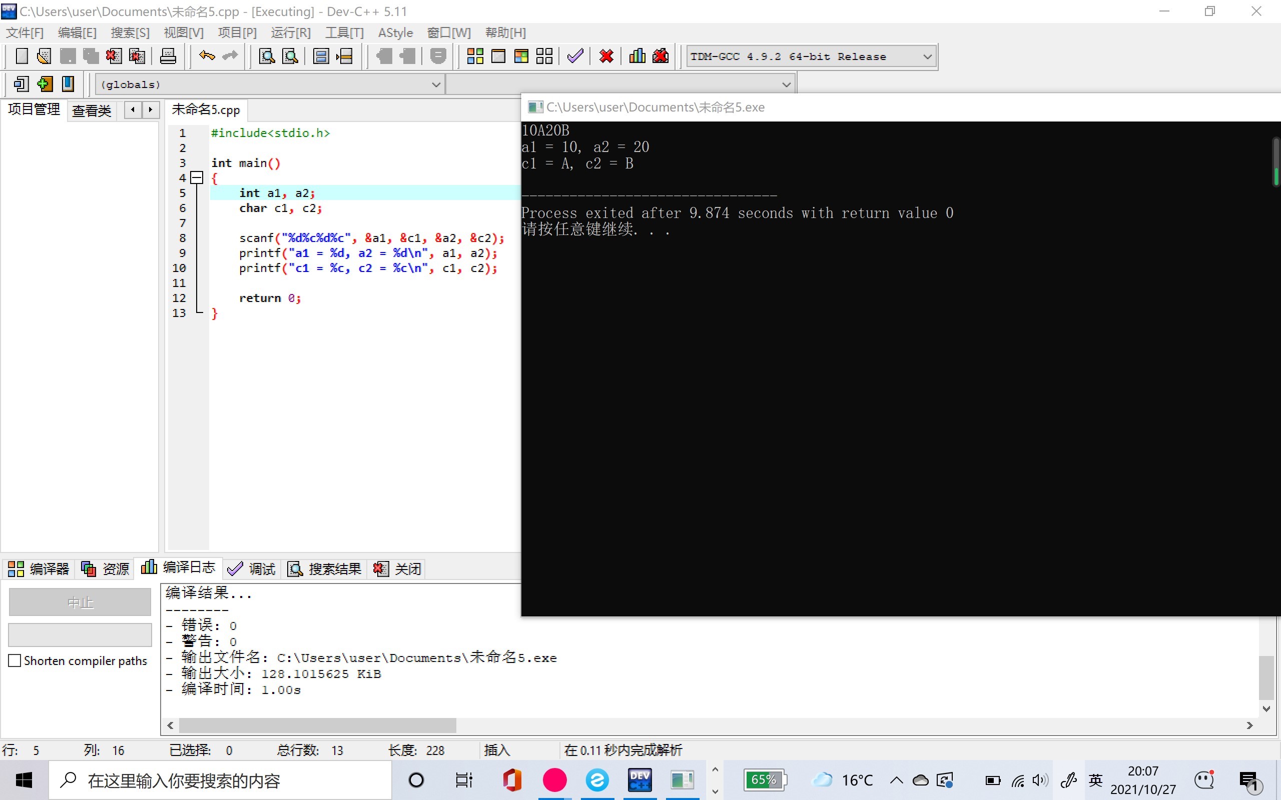Viewport: 1281px width, 800px height.
Task: Open the AStyle menu
Action: coord(395,33)
